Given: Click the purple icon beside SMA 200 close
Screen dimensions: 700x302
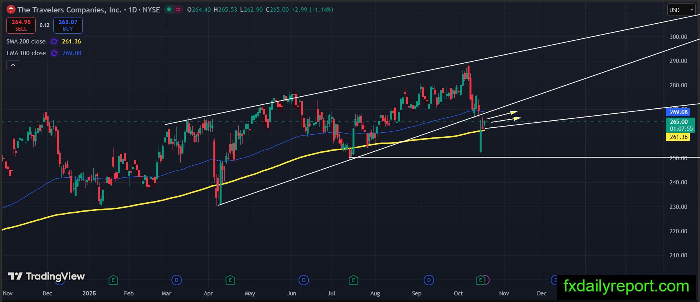Looking at the screenshot, I should tap(54, 42).
